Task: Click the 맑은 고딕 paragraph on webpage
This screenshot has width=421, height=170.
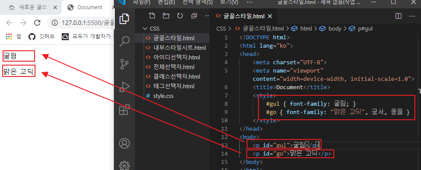Action: coord(19,71)
